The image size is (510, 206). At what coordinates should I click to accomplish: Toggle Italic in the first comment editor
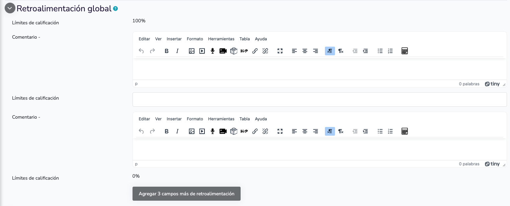[177, 51]
